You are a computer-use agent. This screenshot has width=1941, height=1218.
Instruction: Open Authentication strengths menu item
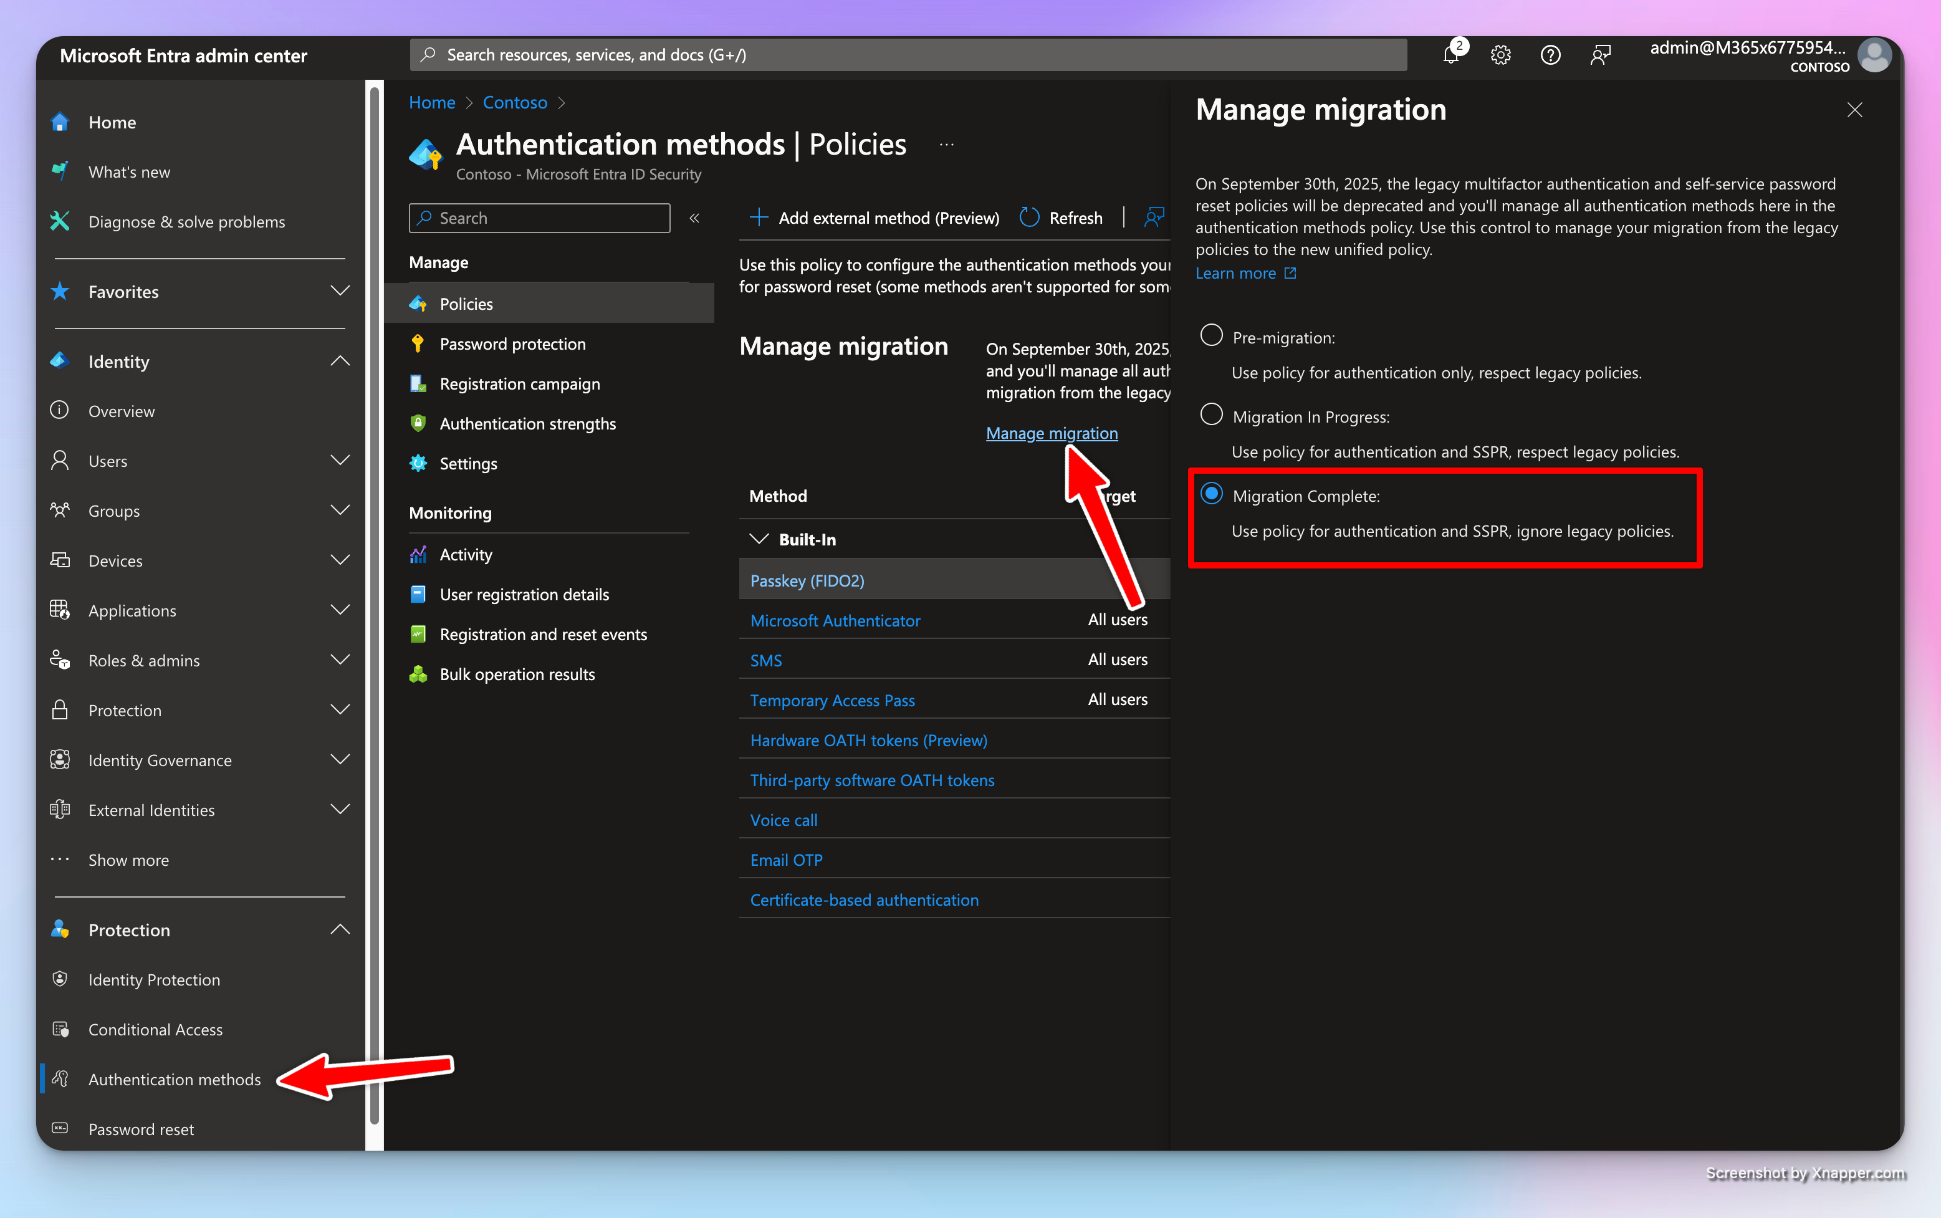pos(527,424)
